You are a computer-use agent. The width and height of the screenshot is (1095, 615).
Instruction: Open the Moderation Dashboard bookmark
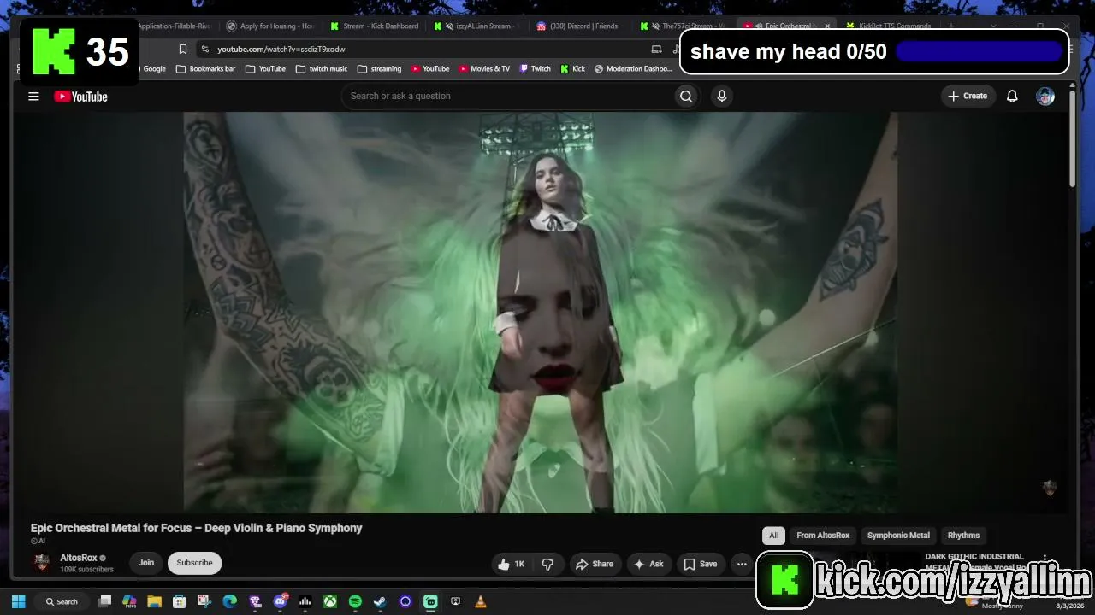click(x=633, y=69)
